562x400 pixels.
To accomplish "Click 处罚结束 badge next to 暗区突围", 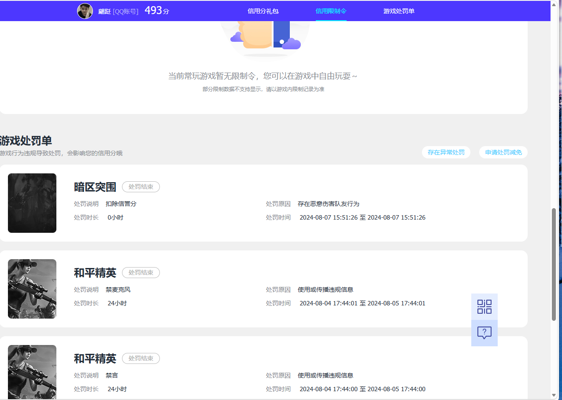I will pos(141,187).
